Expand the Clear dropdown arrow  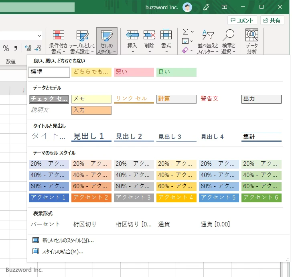[191, 50]
